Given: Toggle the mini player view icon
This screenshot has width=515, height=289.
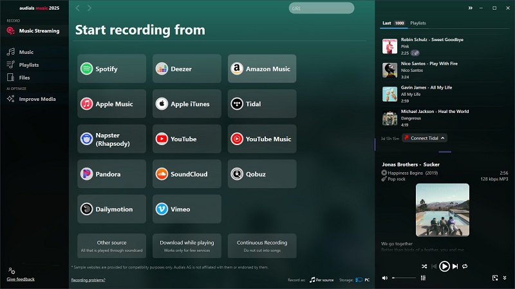Looking at the screenshot, I should tap(494, 277).
